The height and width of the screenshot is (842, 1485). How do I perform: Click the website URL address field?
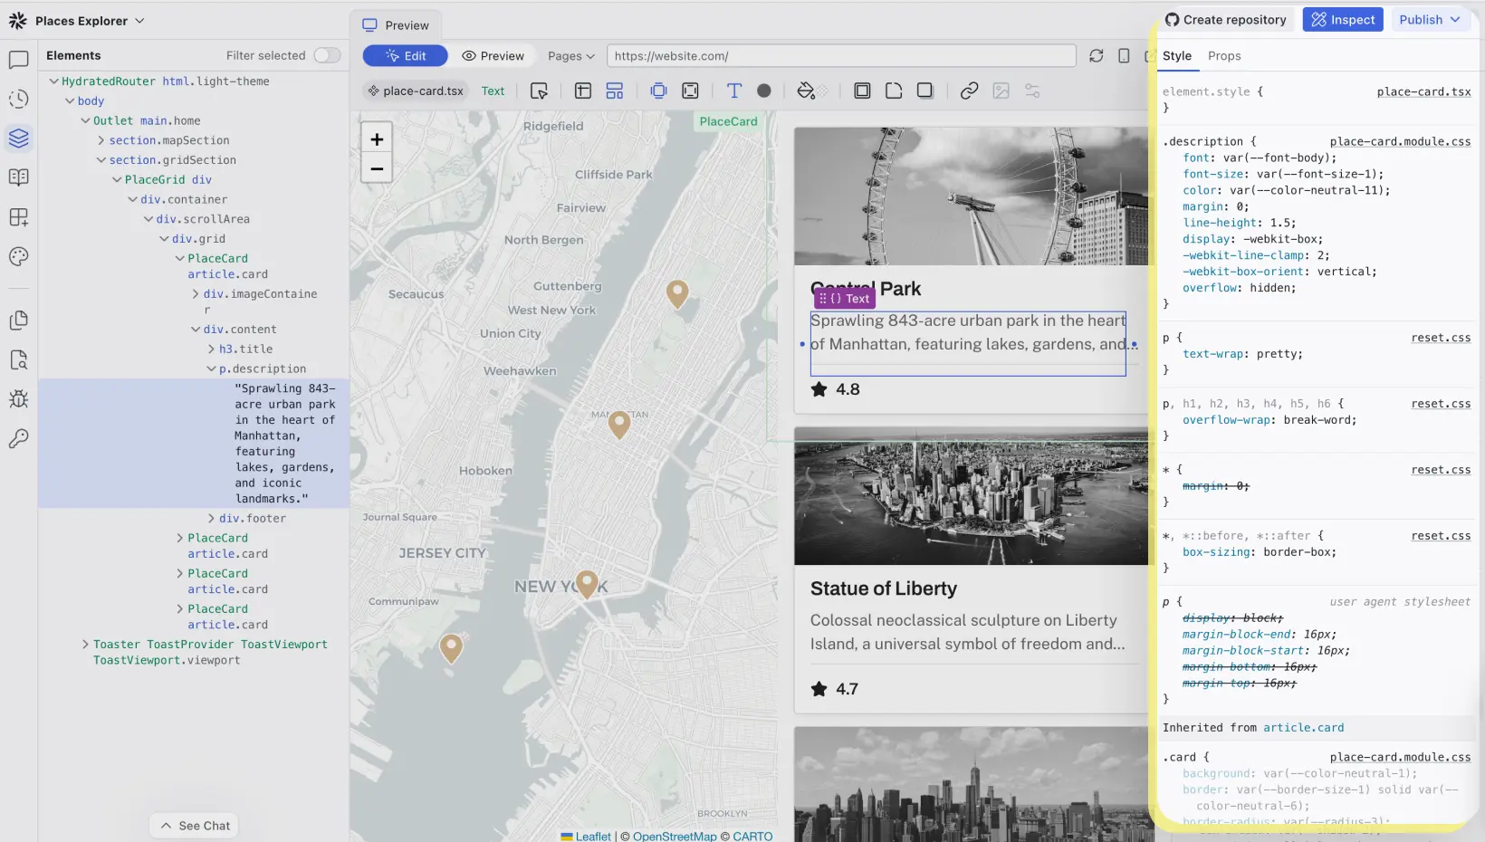(x=840, y=56)
